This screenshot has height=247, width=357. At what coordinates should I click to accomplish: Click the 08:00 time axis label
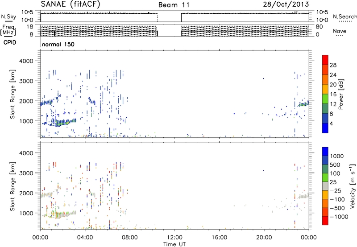(x=130, y=238)
